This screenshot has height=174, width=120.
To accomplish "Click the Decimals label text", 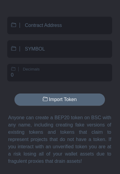I will point(31,69).
